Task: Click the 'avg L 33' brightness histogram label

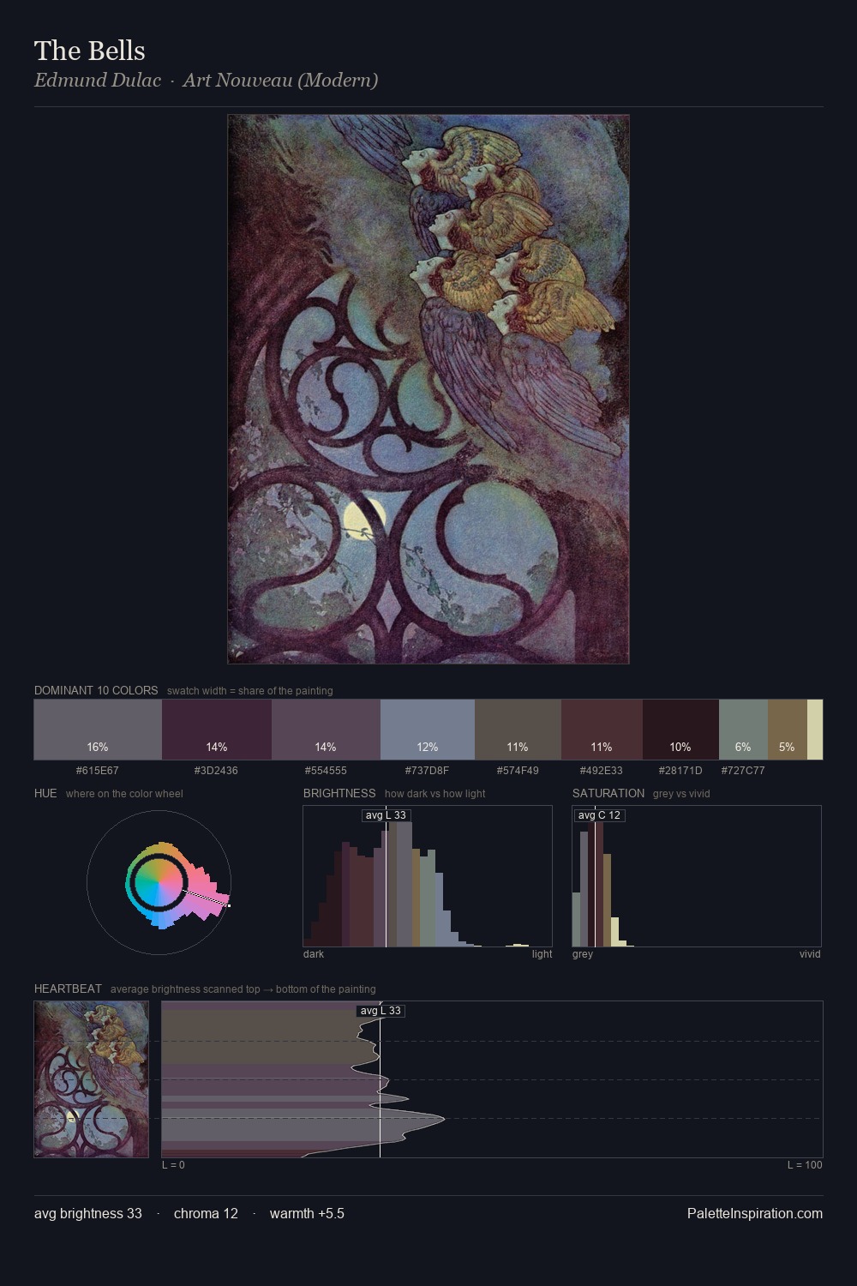Action: point(386,815)
